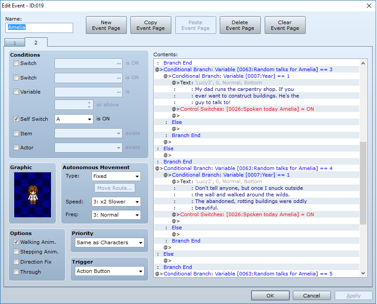377x304 pixels.
Task: Click the Move Route... button
Action: tap(115, 188)
